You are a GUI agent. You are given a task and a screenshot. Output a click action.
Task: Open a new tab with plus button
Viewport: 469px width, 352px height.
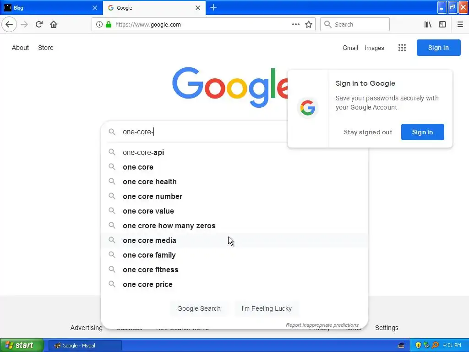pyautogui.click(x=213, y=7)
